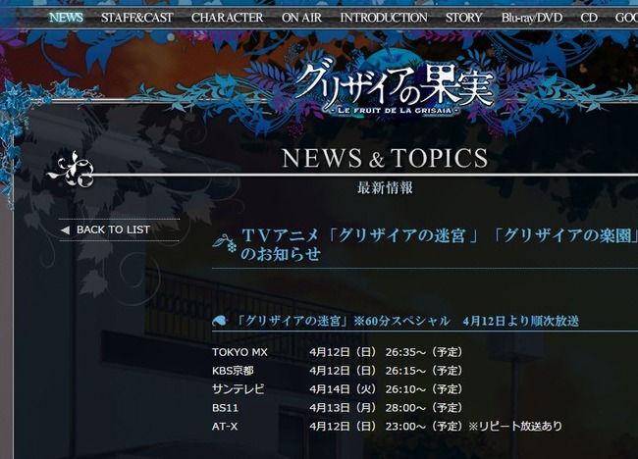Click the article title TVアニメ「グリザイアの迷宮」

[x=360, y=235]
